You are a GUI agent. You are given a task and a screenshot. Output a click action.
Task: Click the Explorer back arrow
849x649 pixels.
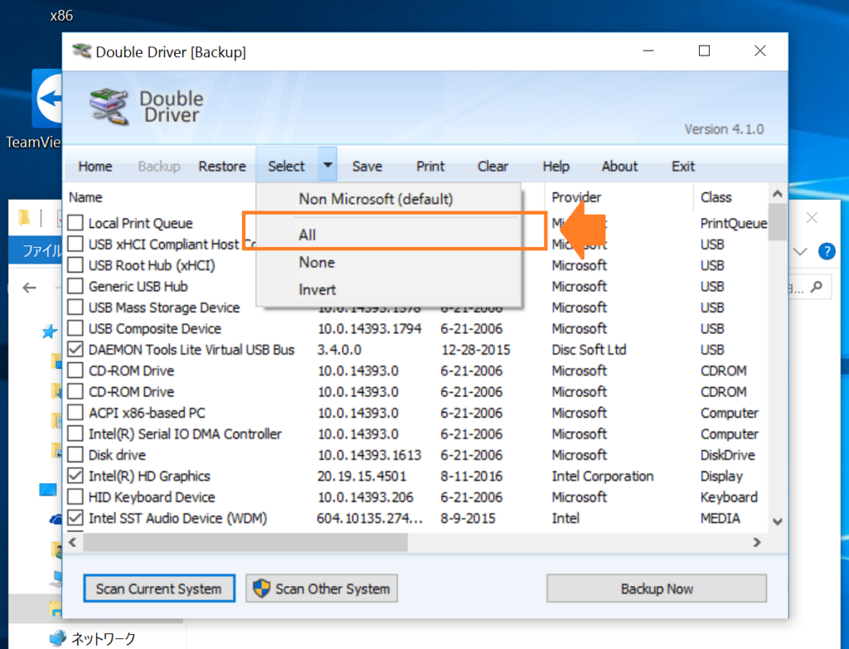(x=29, y=288)
